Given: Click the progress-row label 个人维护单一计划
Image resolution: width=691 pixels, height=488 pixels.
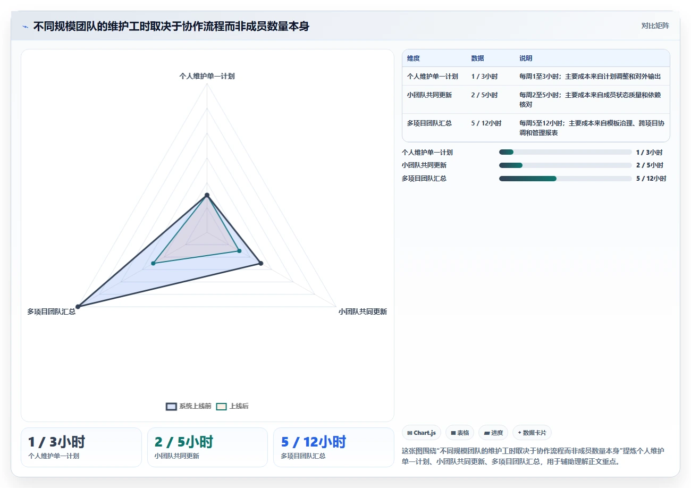Looking at the screenshot, I should (x=427, y=152).
